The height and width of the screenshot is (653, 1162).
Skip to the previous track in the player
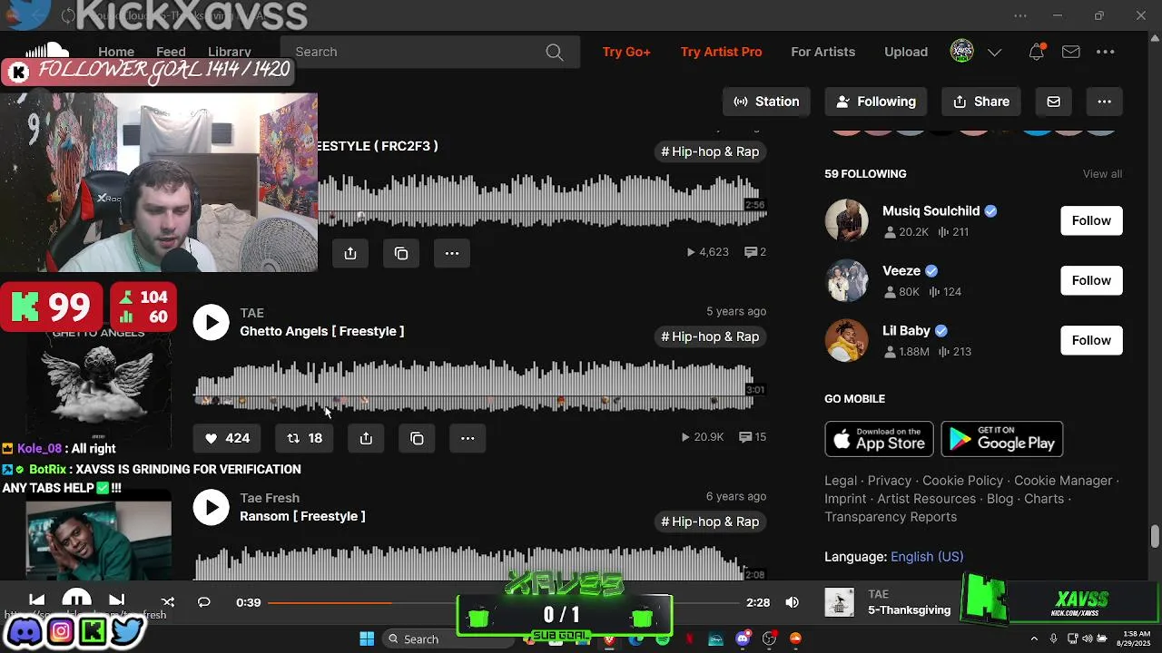click(36, 600)
